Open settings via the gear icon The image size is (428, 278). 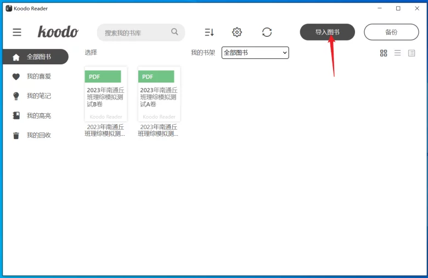click(x=237, y=32)
